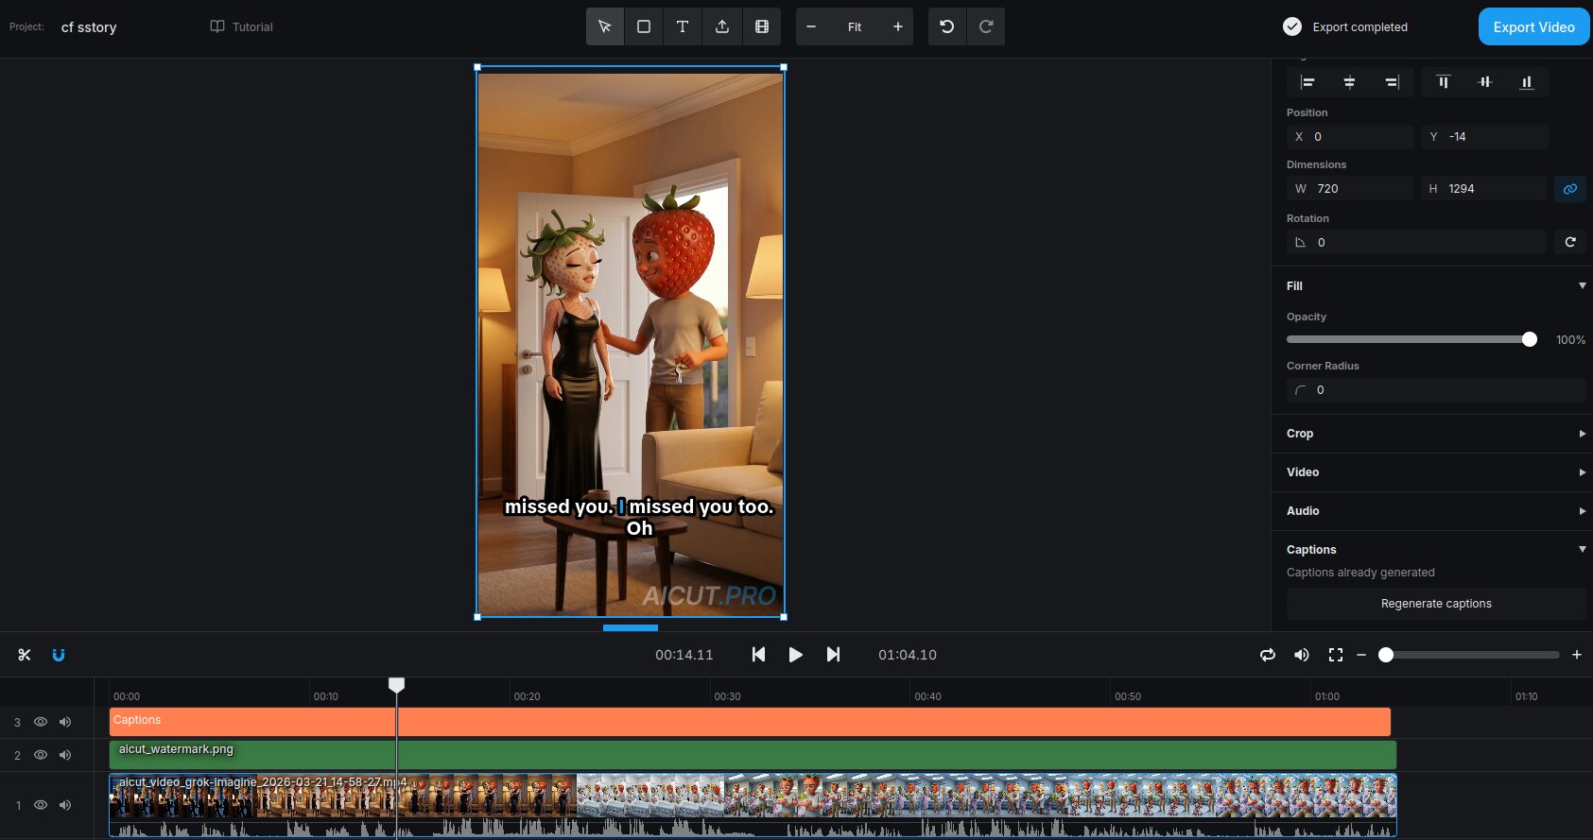Redo the last undone action
This screenshot has width=1593, height=840.
pos(986,26)
